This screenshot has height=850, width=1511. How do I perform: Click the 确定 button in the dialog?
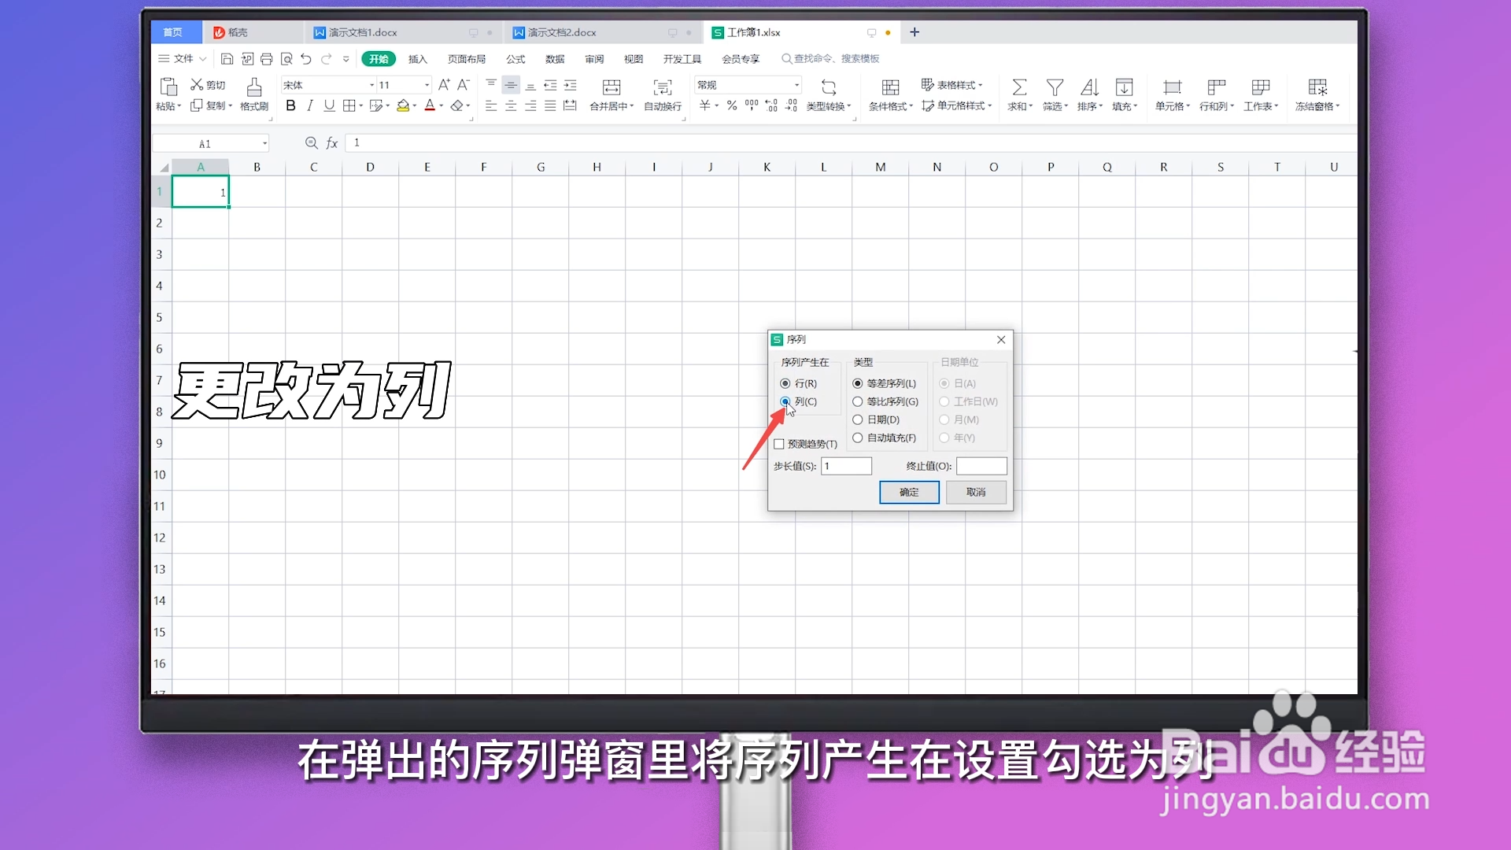909,492
